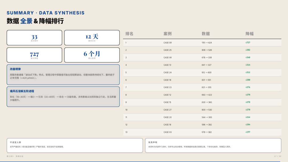Click the "数据" column header
Viewport: 288px width, 162px height.
(206, 34)
